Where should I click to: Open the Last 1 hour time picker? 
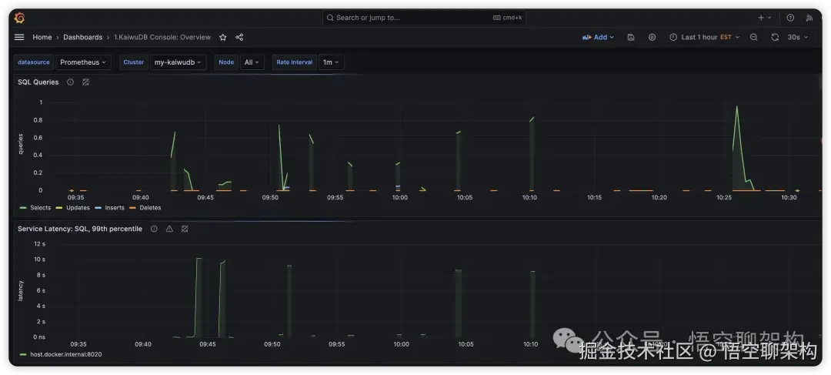pyautogui.click(x=704, y=37)
